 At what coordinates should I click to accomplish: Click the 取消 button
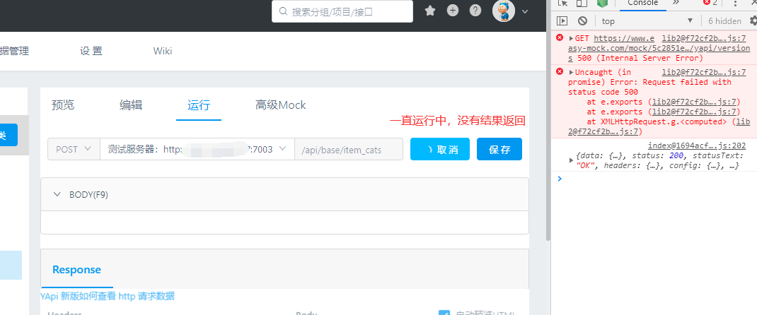click(x=440, y=149)
